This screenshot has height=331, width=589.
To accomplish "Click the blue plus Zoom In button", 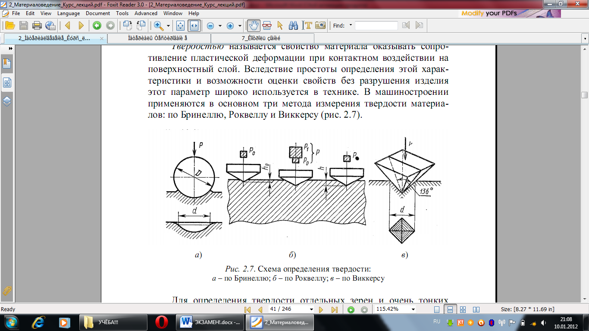I will pyautogui.click(x=230, y=25).
